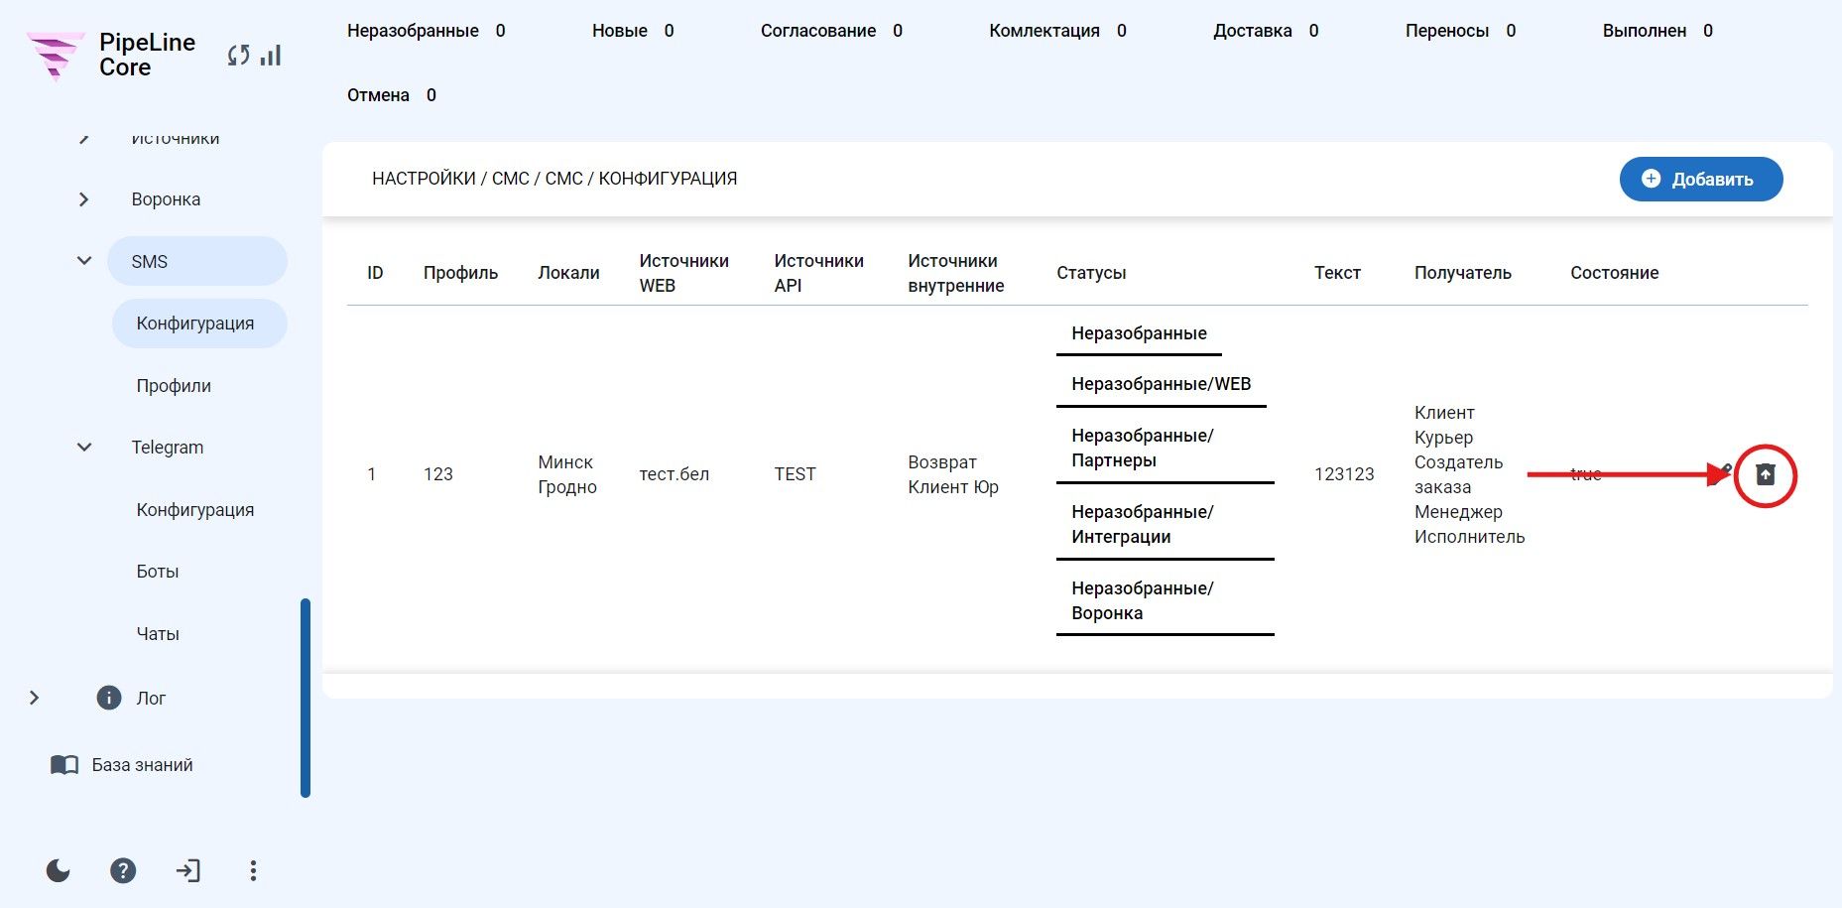Screen dimensions: 1842x908
Task: Click the refresh arrows icon beside the logo
Action: (x=238, y=56)
